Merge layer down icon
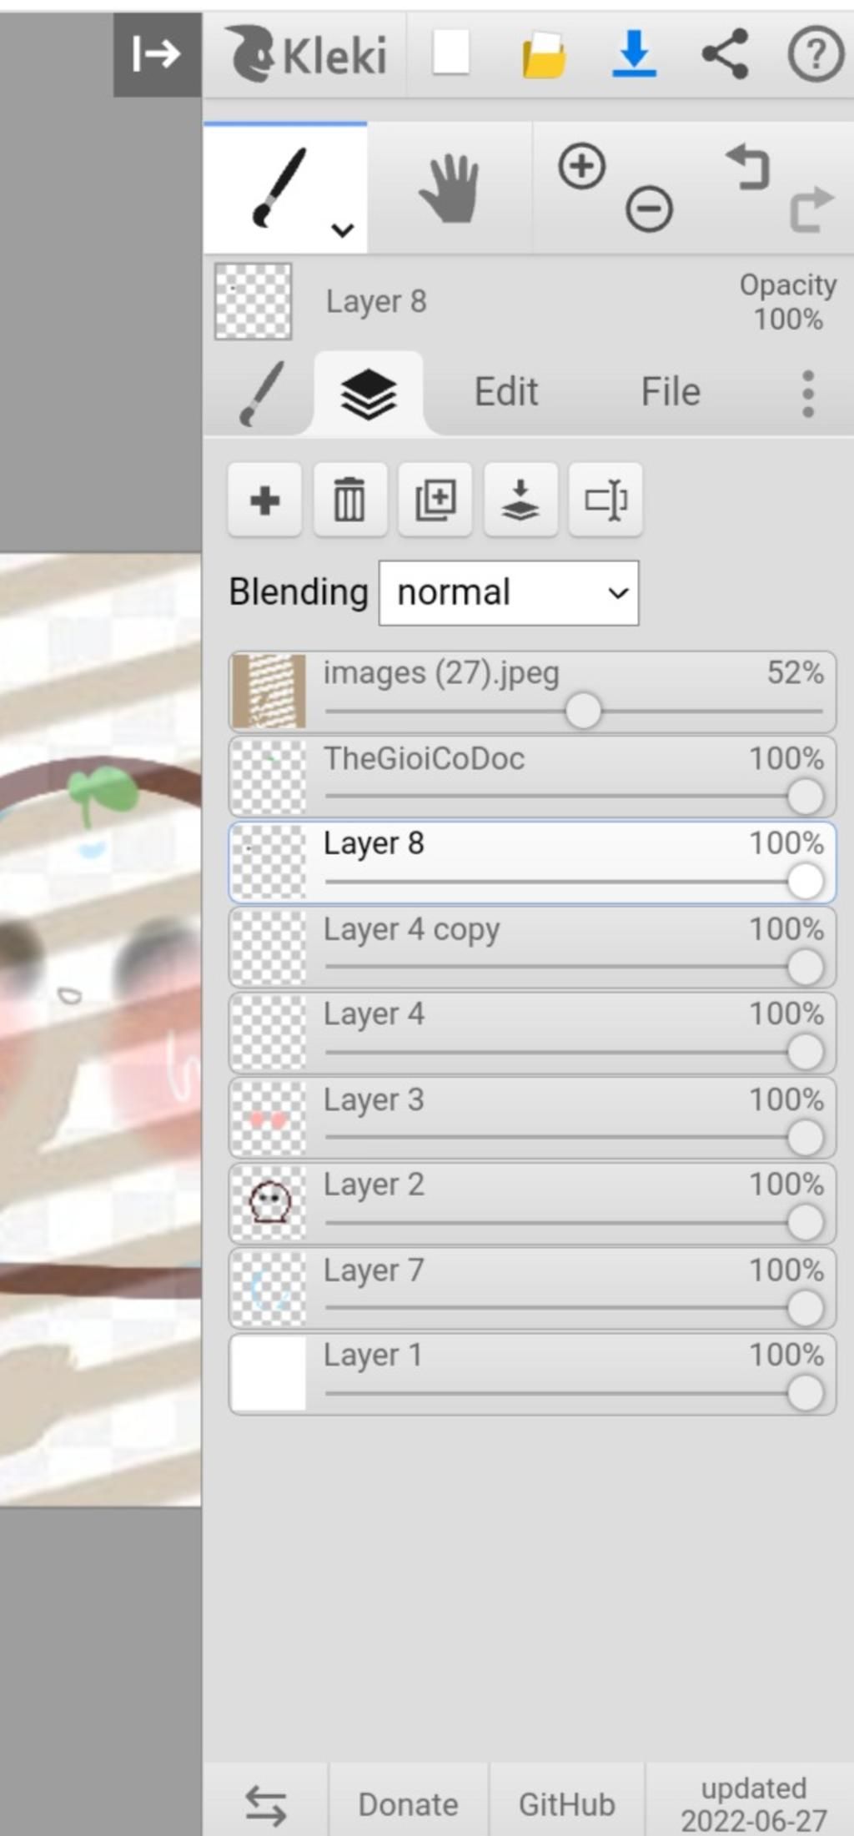The width and height of the screenshot is (854, 1836). tap(520, 500)
